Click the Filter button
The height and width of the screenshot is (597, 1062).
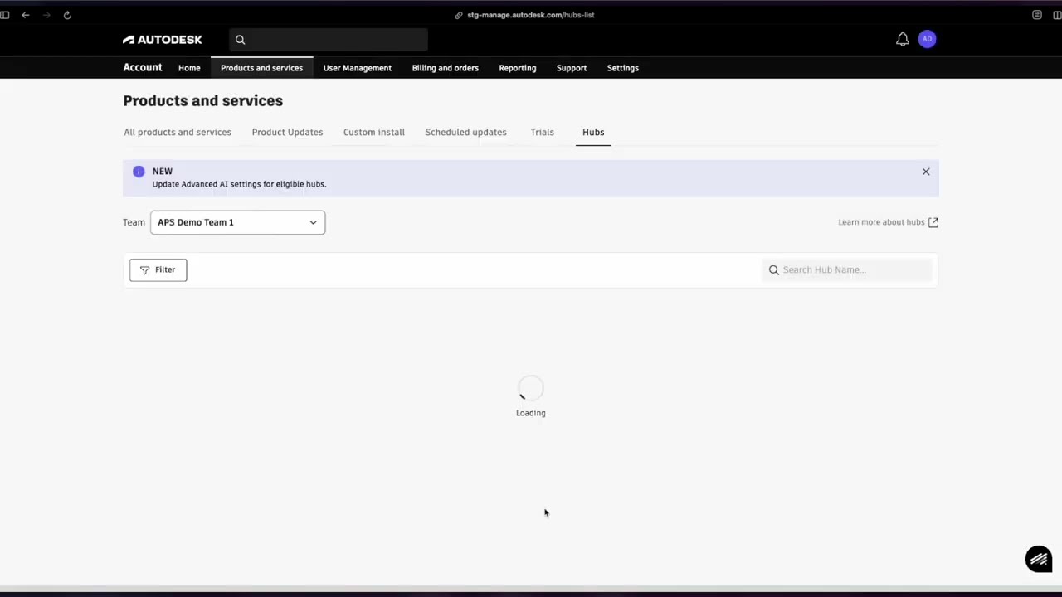click(x=158, y=269)
